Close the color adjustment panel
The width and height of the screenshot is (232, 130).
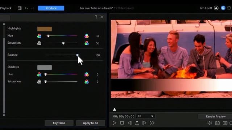[102, 17]
